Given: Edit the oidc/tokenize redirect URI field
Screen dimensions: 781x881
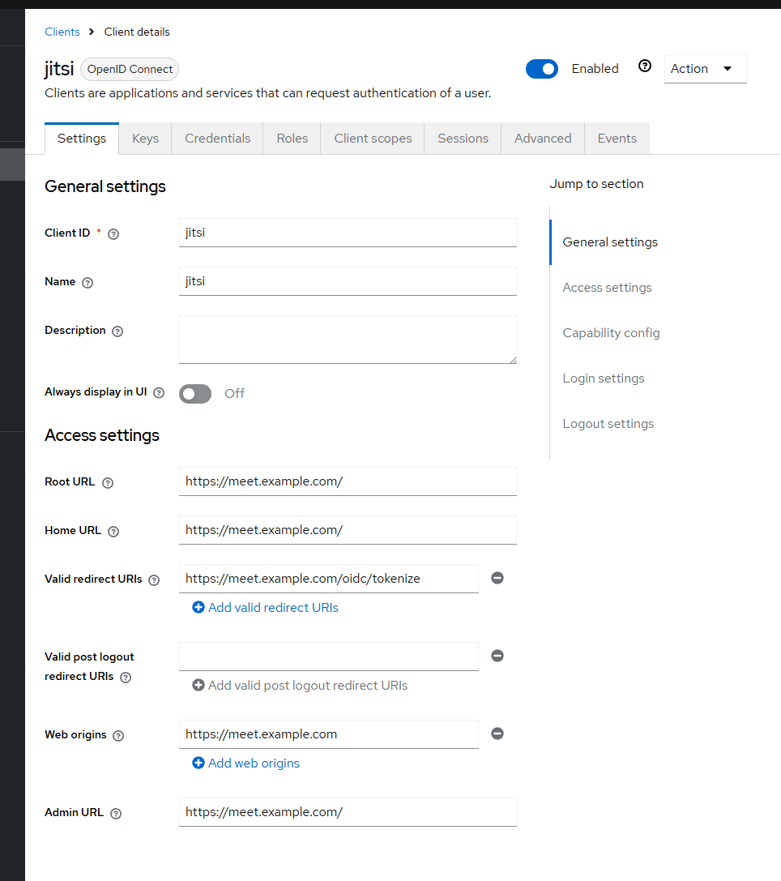Looking at the screenshot, I should point(328,579).
